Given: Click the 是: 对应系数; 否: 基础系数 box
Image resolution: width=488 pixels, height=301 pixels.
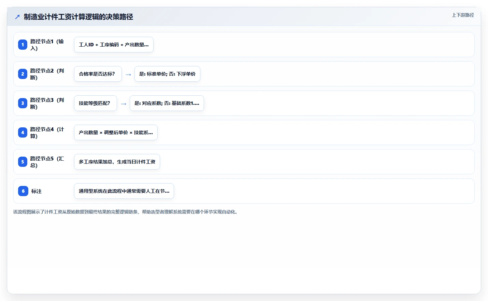Looking at the screenshot, I should (x=167, y=103).
